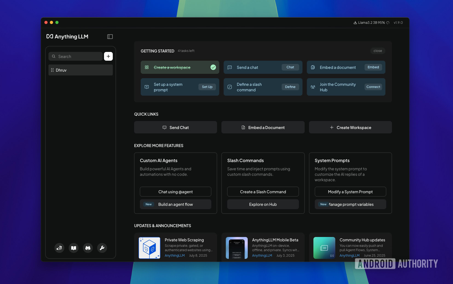
Task: Click the Embed a Document quick link
Action: [x=262, y=127]
